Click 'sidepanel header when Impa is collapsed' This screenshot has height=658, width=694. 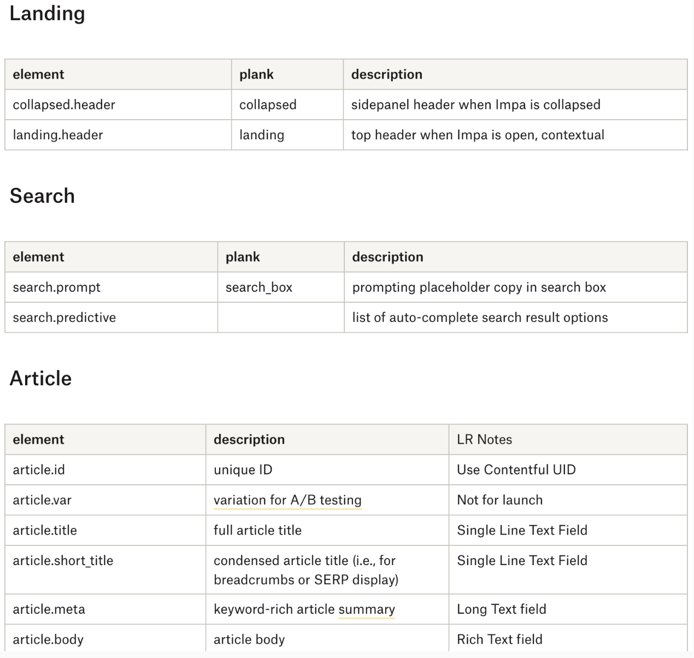476,105
